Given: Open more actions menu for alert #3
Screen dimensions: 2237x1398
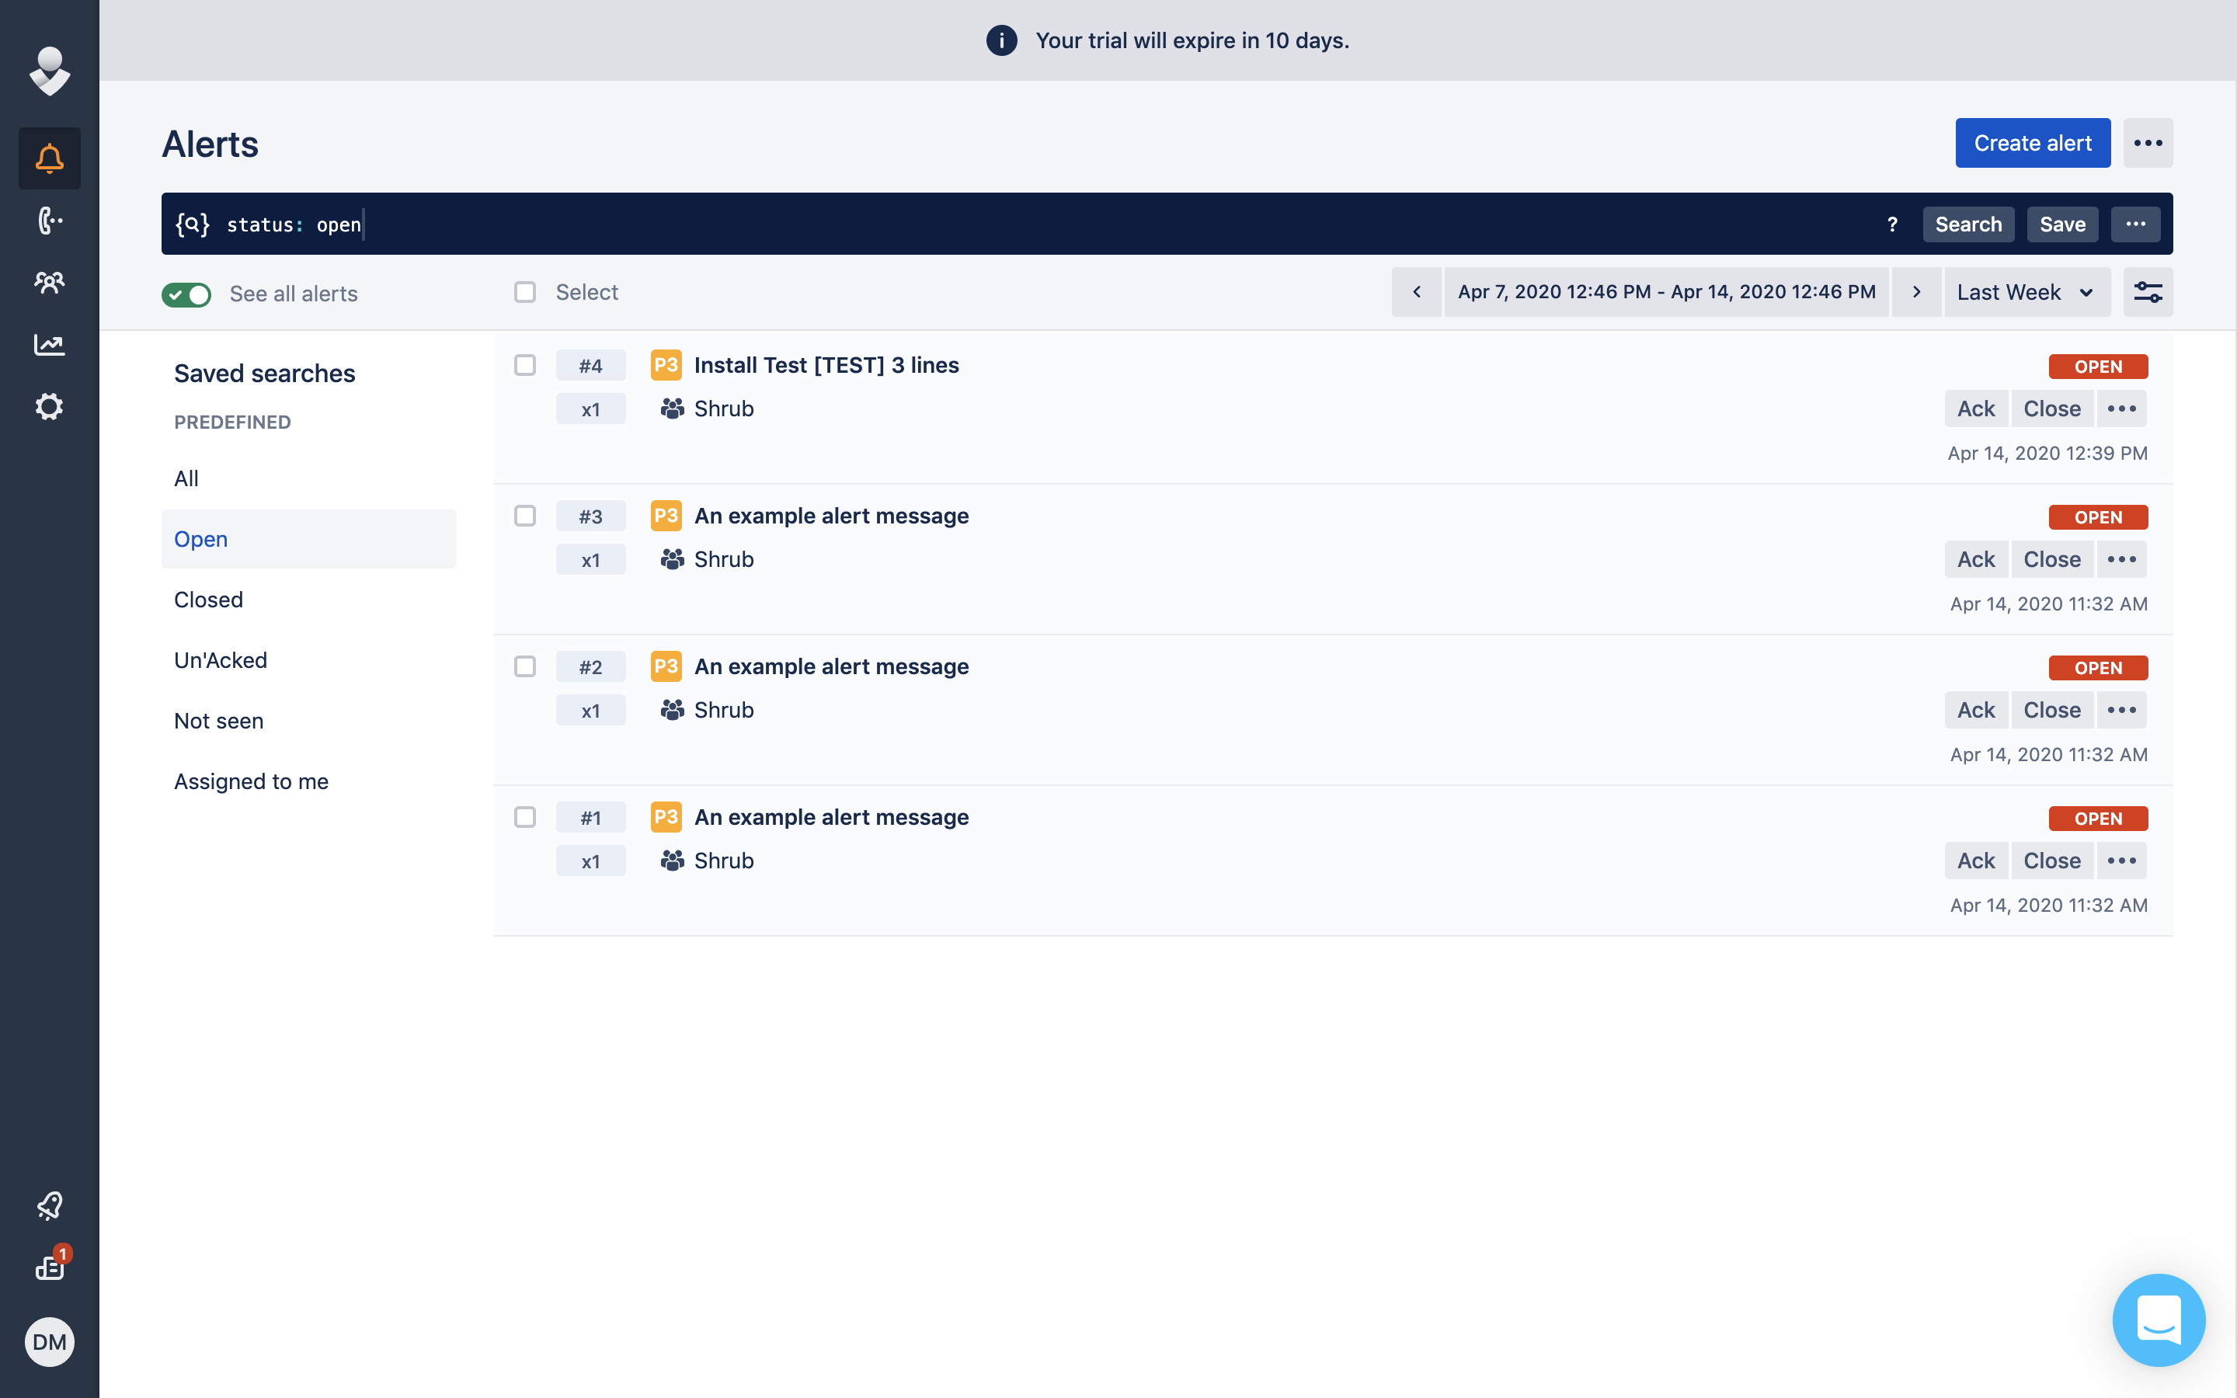Looking at the screenshot, I should pos(2120,559).
